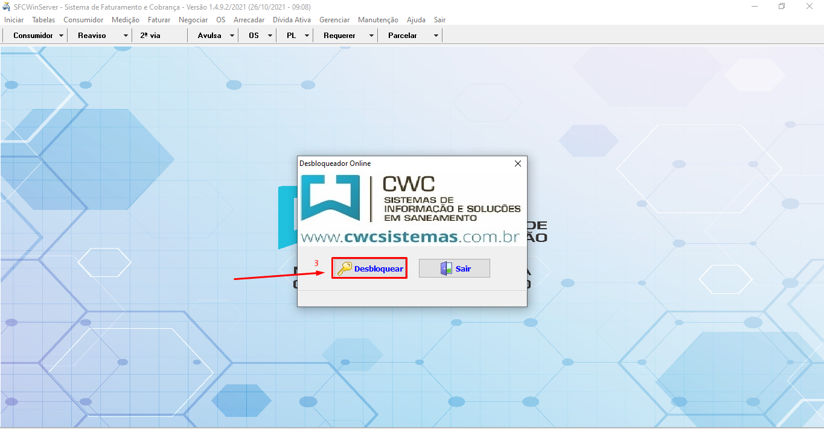
Task: Click the SFCWinServer title bar app icon
Action: 7,7
